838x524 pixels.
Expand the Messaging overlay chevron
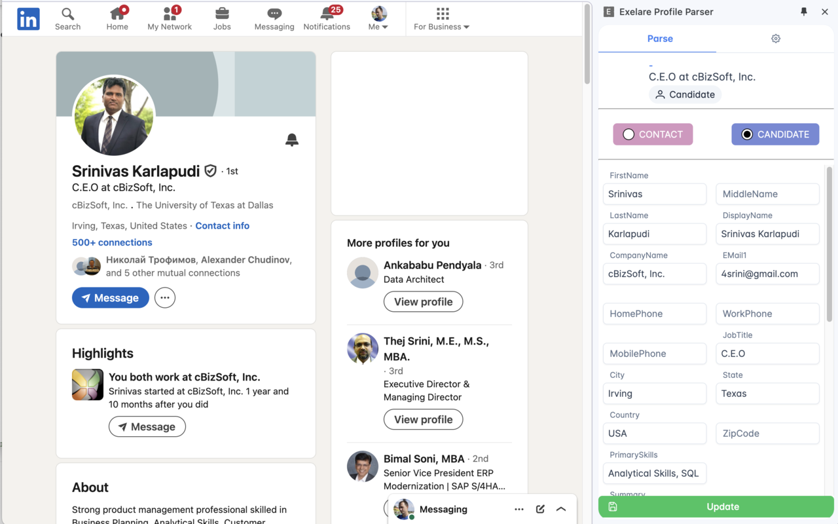coord(561,509)
